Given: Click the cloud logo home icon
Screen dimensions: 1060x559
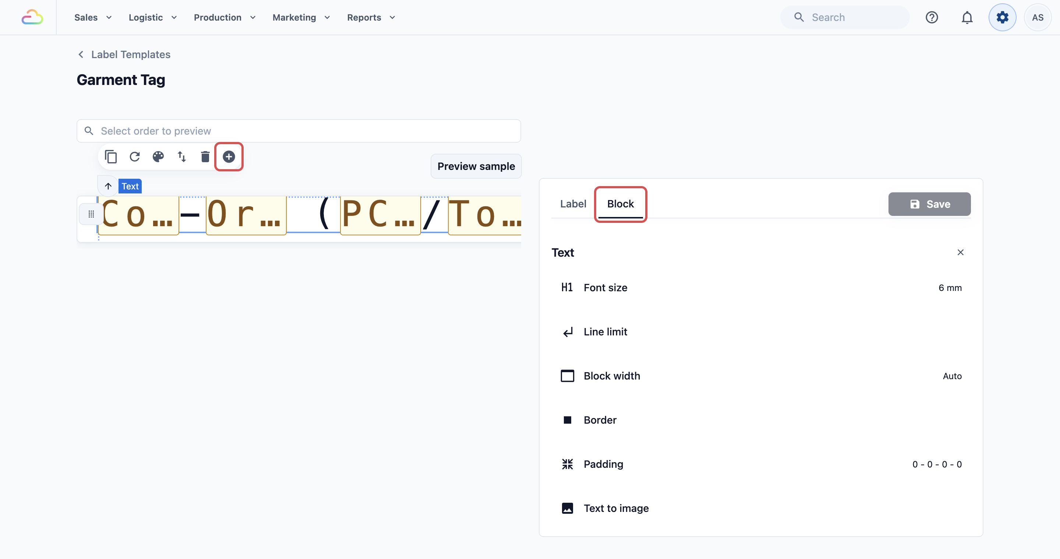Looking at the screenshot, I should coord(32,17).
